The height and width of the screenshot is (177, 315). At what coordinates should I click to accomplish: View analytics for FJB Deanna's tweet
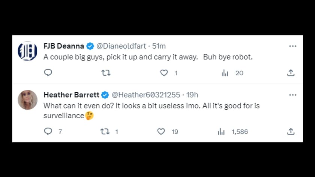click(225, 73)
